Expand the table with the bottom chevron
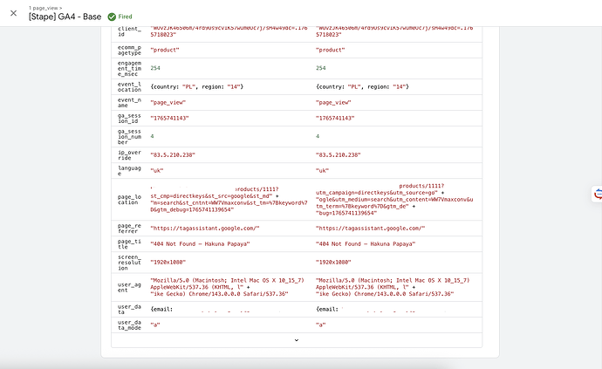Viewport: 602px width, 369px height. pos(296,339)
